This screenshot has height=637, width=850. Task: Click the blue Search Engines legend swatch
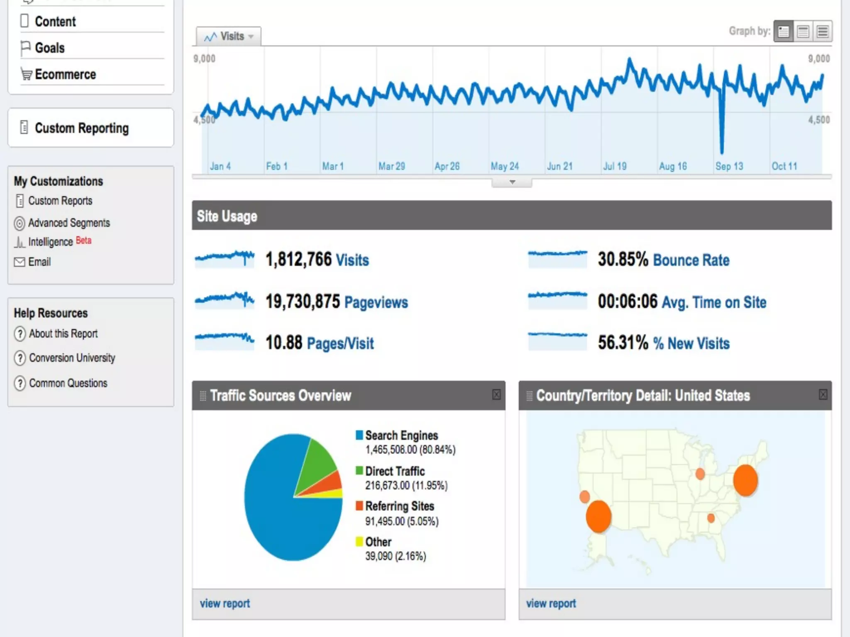tap(359, 435)
